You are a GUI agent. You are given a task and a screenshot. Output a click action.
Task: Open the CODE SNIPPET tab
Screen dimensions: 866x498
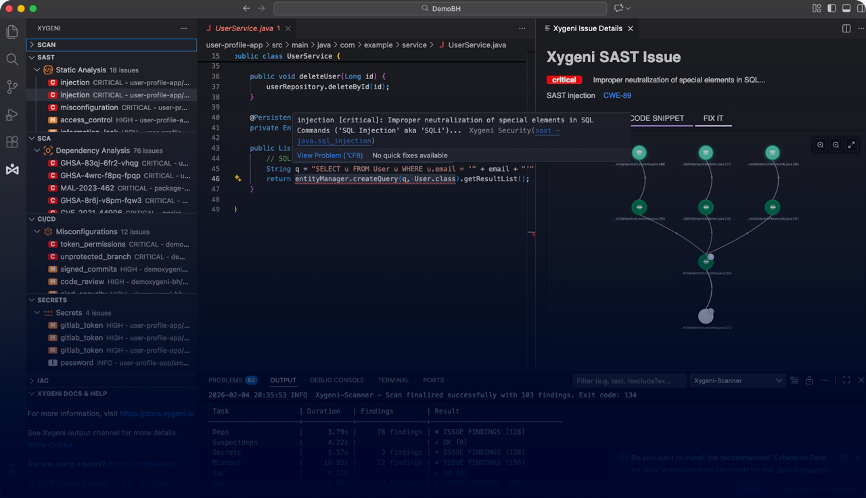tap(657, 118)
